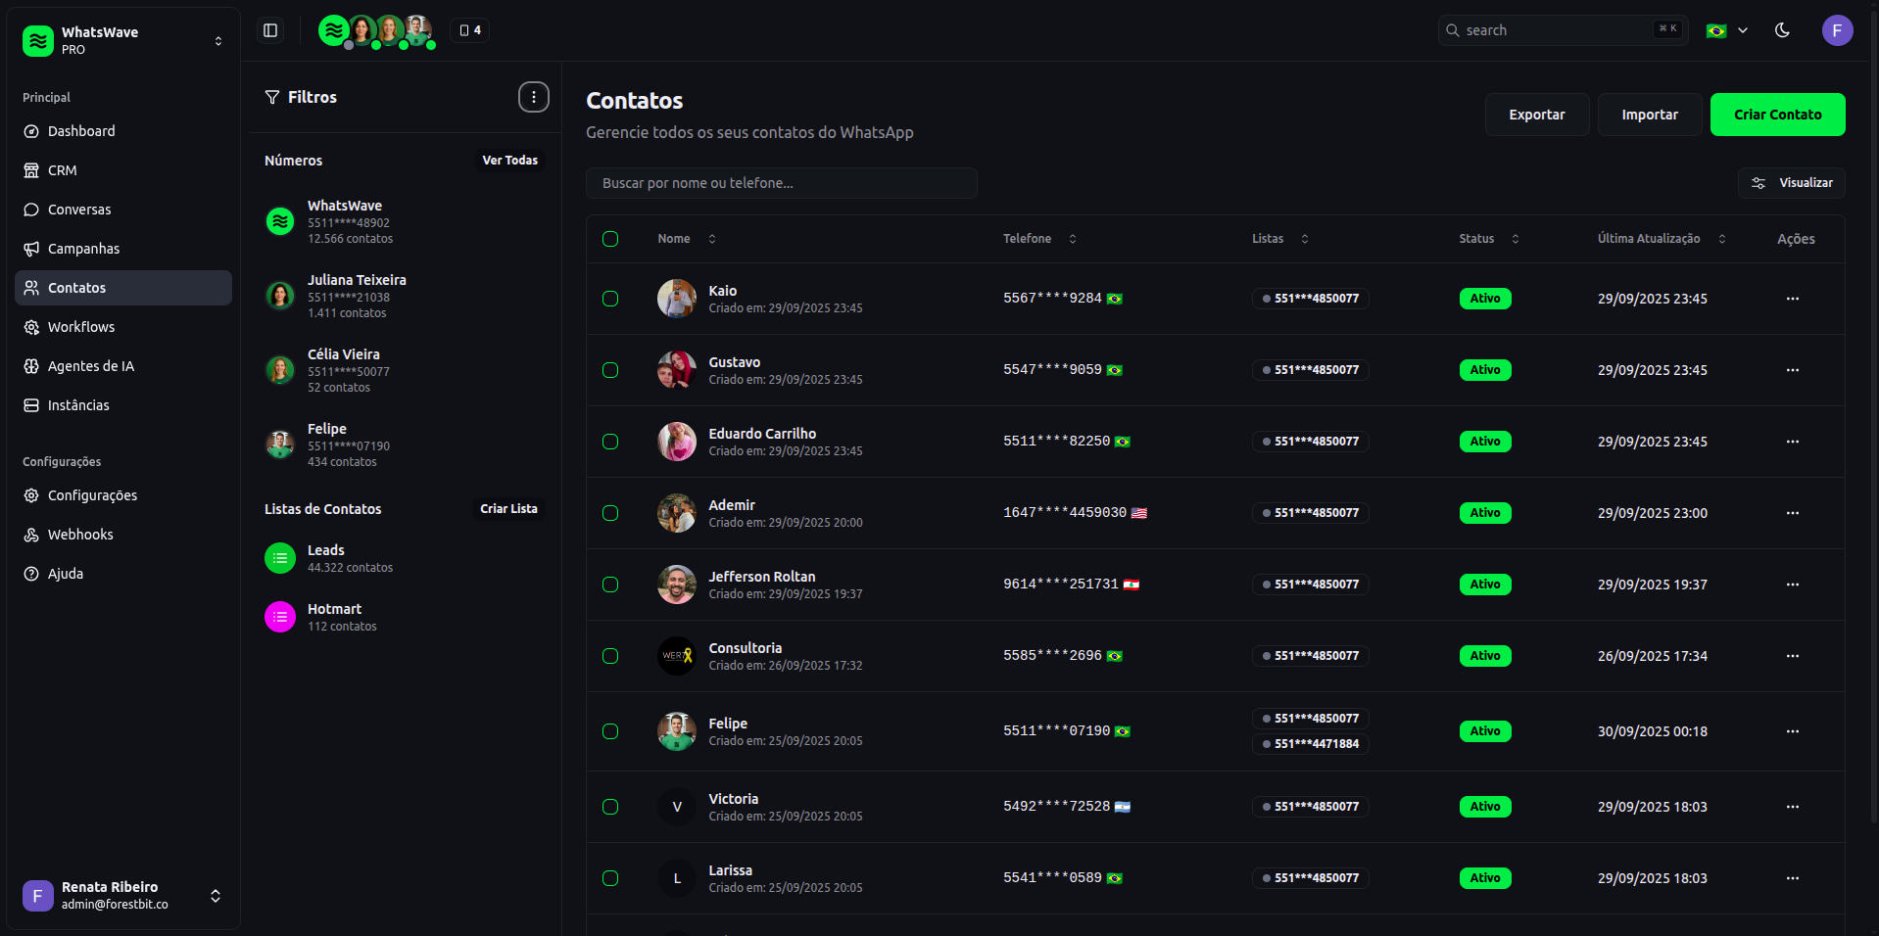Check the Gustavo row checkbox
The image size is (1879, 936).
[610, 370]
